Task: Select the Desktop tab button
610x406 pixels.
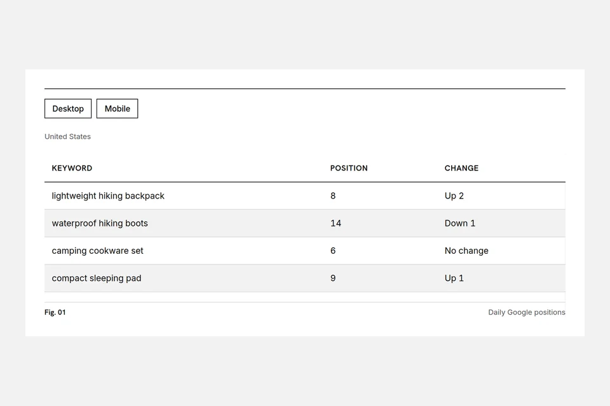Action: 68,108
